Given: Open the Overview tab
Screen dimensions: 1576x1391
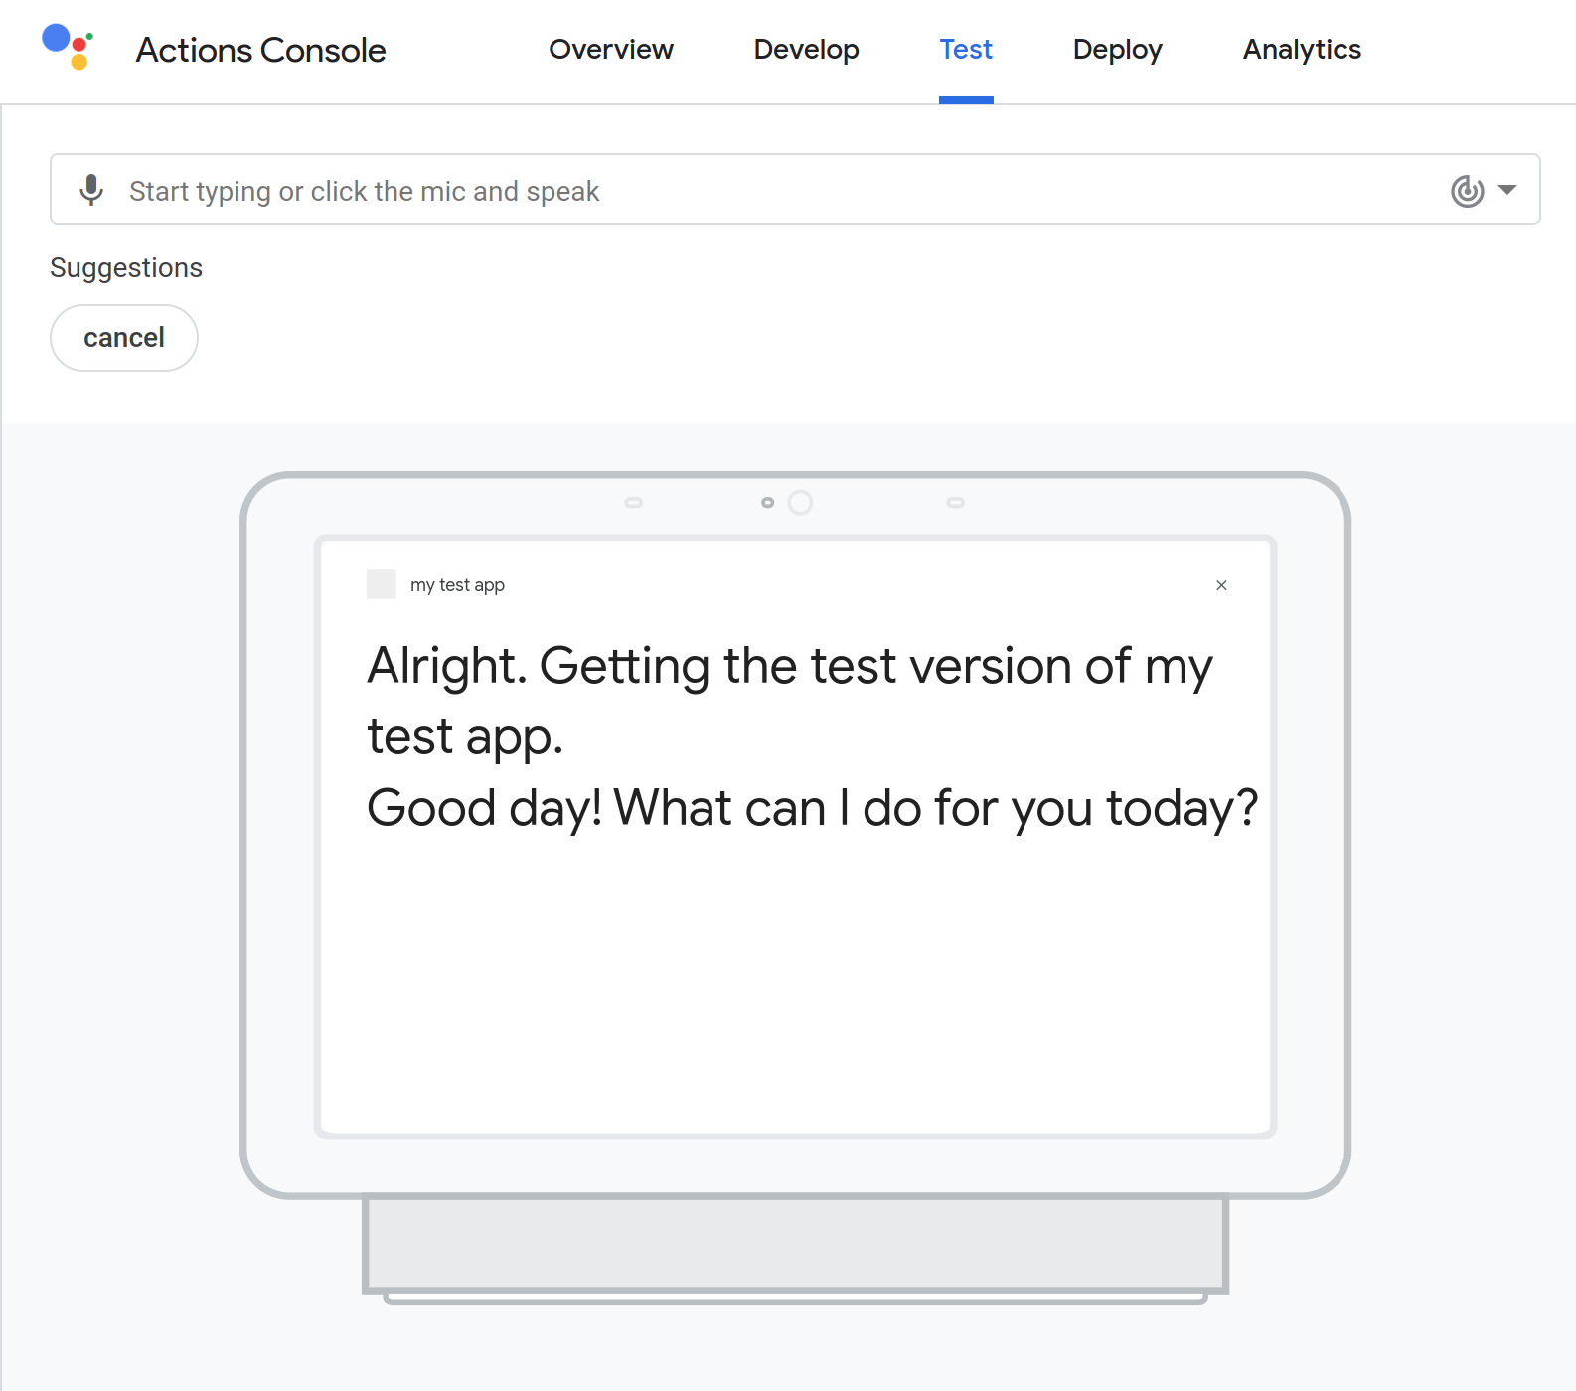Looking at the screenshot, I should 611,50.
